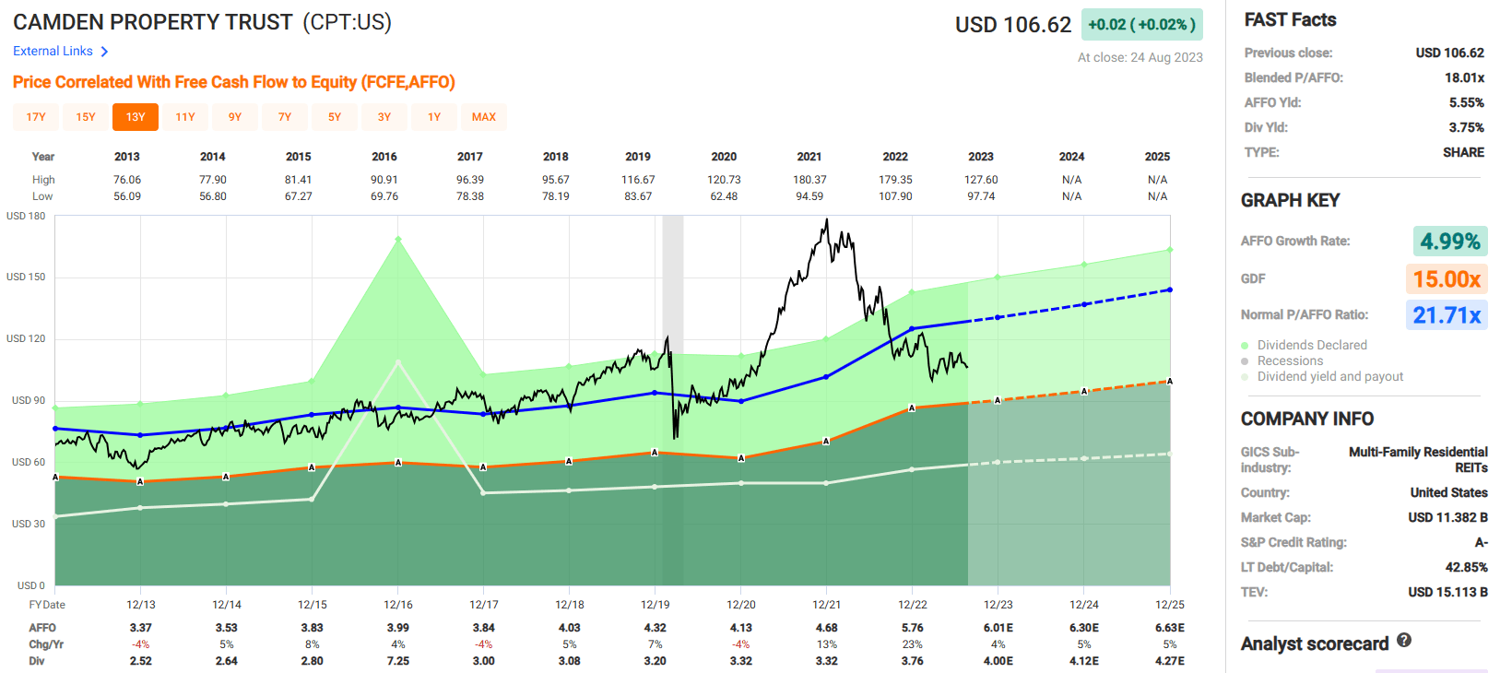
Task: Click the 12/19 FY Date label
Action: 656,605
